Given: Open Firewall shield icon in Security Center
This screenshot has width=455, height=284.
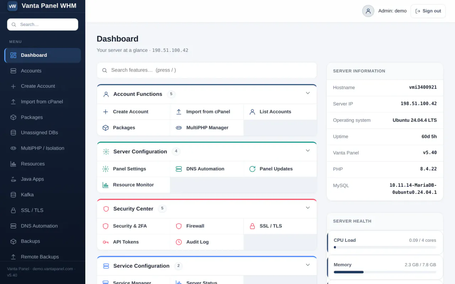Looking at the screenshot, I should (179, 226).
